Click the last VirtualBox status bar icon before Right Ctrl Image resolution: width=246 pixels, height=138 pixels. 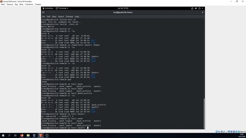[x=238, y=131]
